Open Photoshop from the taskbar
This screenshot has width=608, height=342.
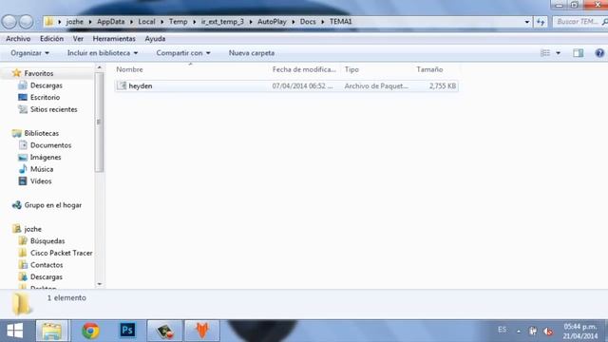[127, 331]
